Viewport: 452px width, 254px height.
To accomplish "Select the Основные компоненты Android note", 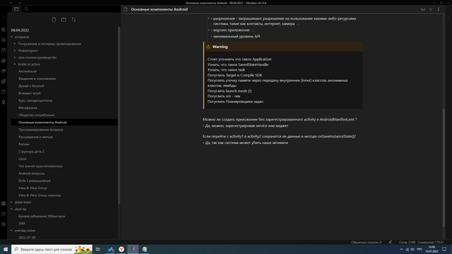I will pyautogui.click(x=64, y=122).
